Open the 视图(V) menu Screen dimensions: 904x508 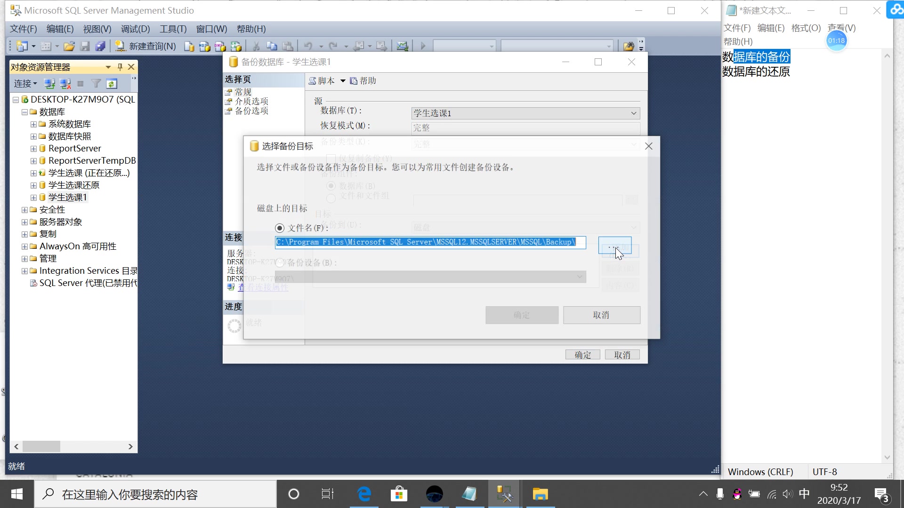(97, 29)
